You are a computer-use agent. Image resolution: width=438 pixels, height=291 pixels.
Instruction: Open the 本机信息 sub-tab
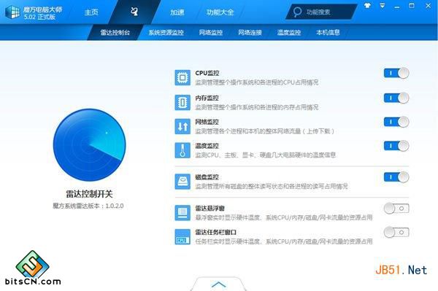click(328, 32)
